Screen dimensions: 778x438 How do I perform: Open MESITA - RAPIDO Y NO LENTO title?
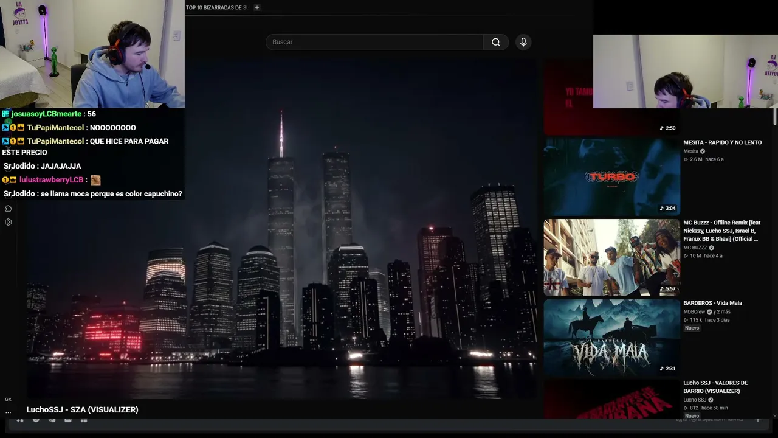point(722,142)
